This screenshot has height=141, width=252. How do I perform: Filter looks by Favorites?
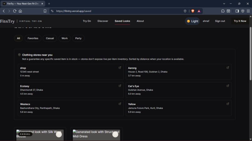tap(33, 38)
